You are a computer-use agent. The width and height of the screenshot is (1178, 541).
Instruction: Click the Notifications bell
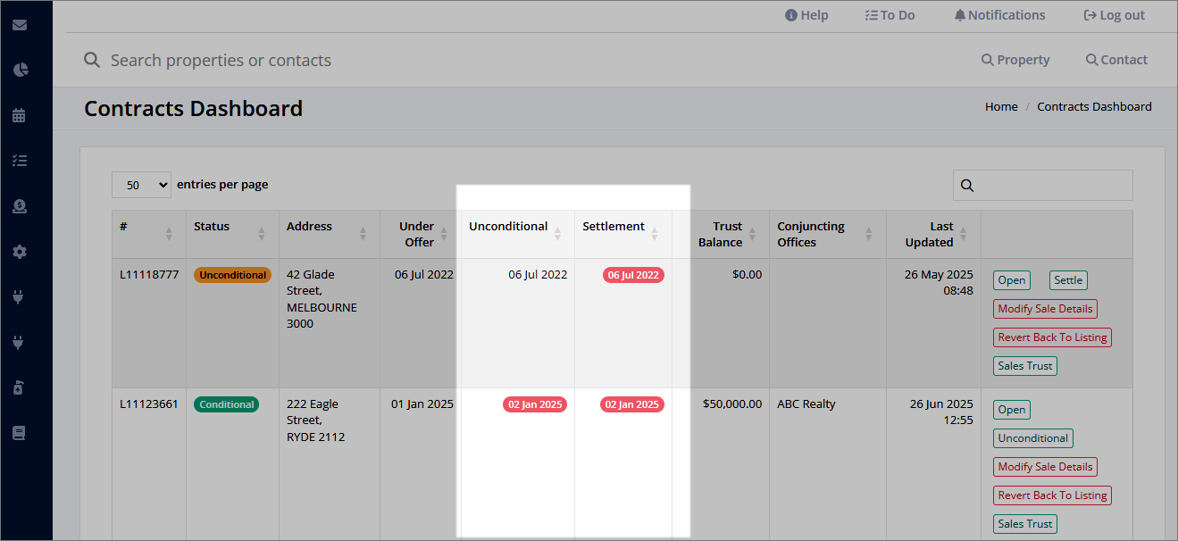tap(999, 15)
